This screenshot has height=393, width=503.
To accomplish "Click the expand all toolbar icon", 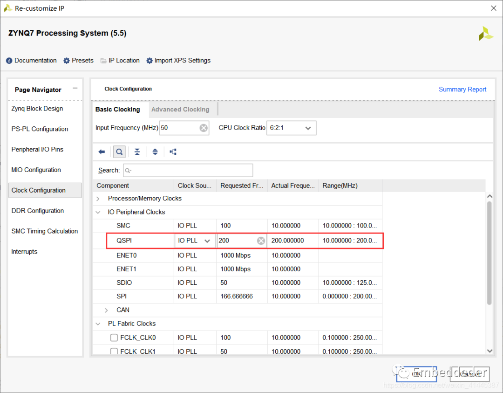I will point(155,152).
